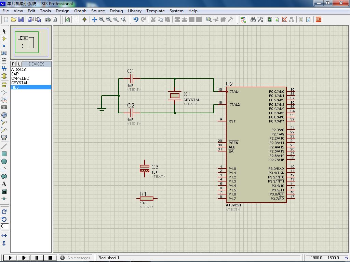Open the Design menu
The height and width of the screenshot is (262, 350).
coord(62,11)
